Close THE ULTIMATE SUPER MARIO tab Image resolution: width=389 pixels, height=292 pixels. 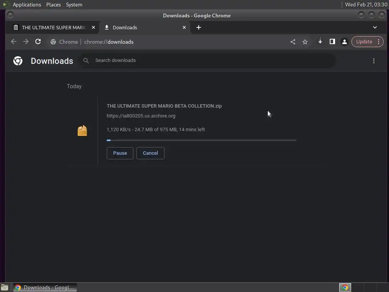point(93,27)
